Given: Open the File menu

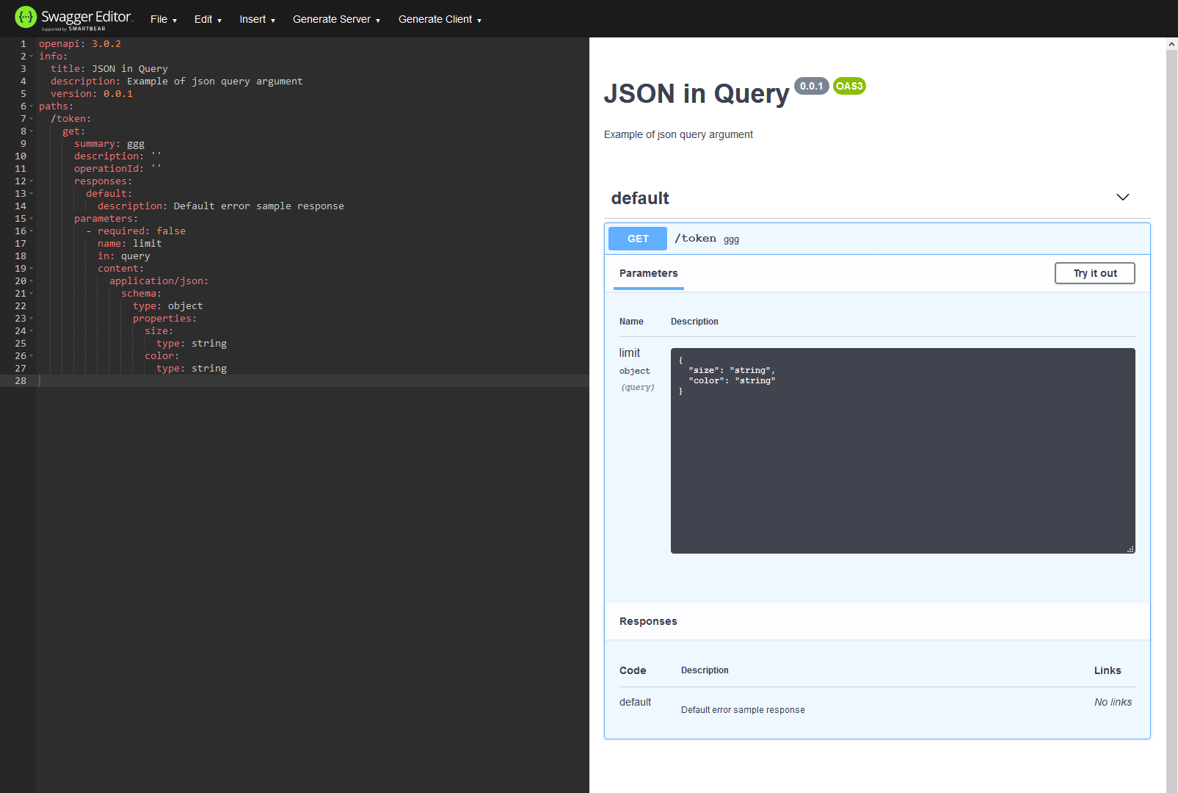Looking at the screenshot, I should [x=162, y=19].
